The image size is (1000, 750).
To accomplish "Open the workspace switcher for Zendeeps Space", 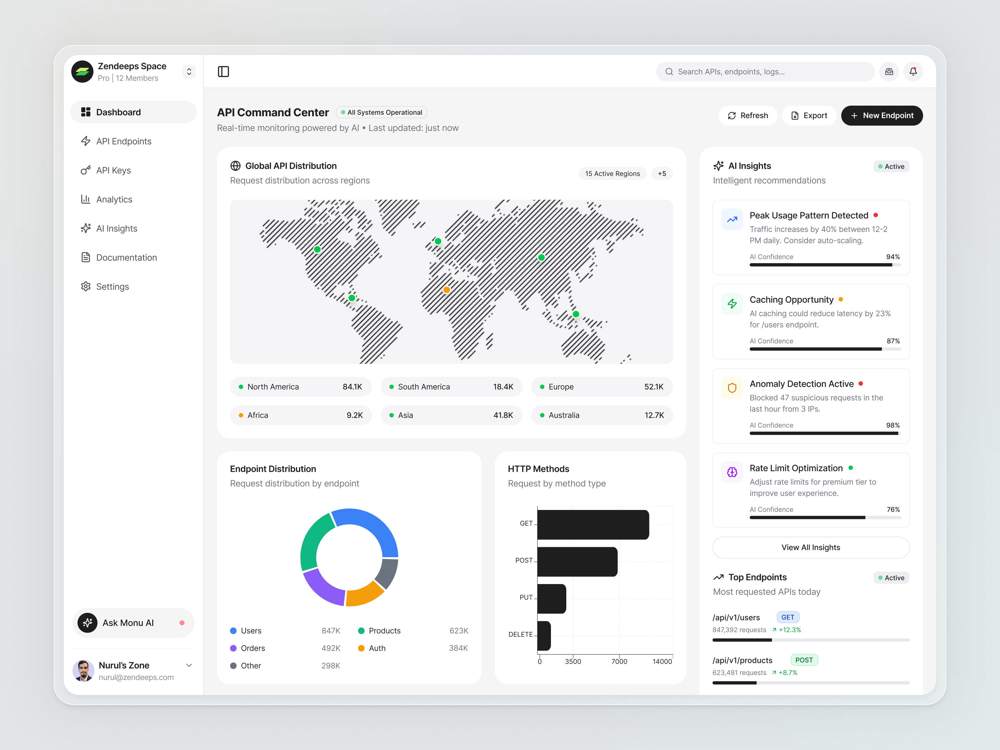I will click(188, 71).
